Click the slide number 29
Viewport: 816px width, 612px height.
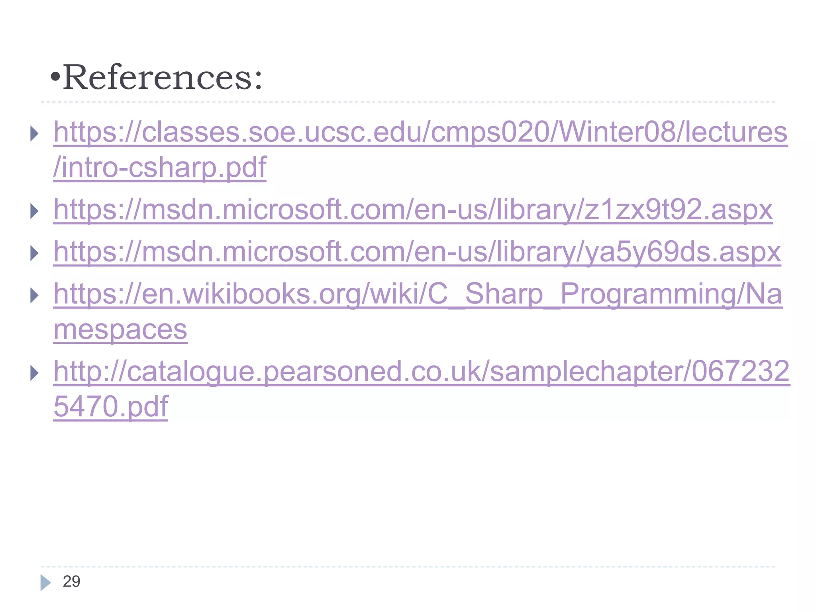pyautogui.click(x=72, y=582)
